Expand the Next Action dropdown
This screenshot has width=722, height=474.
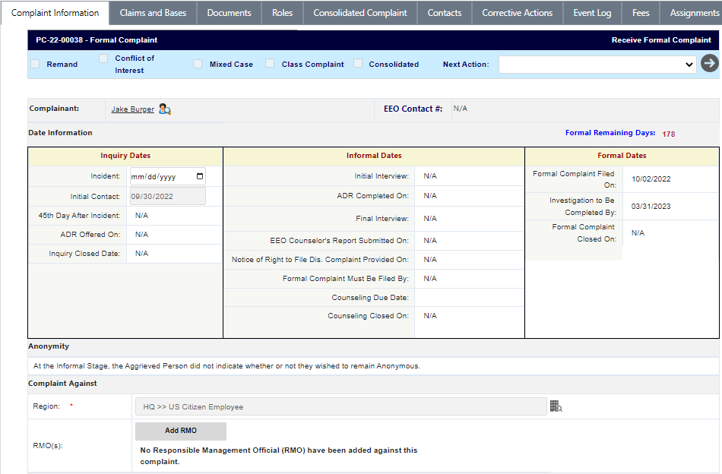click(597, 65)
